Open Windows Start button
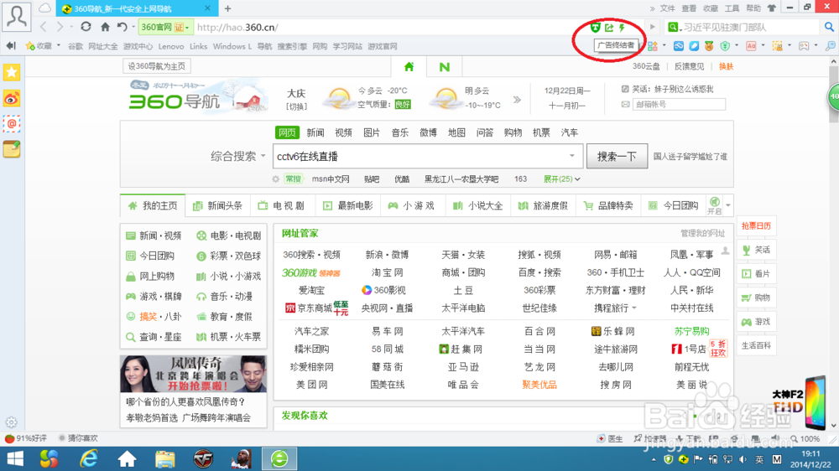839x471 pixels. [15, 459]
